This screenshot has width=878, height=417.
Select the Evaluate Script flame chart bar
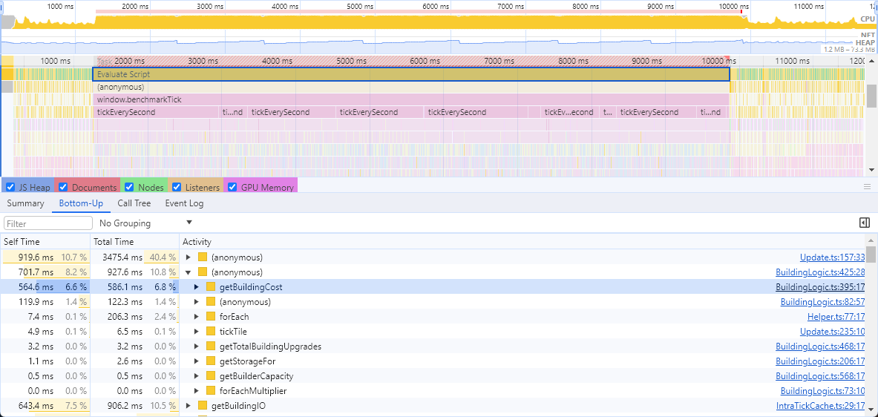[x=411, y=74]
